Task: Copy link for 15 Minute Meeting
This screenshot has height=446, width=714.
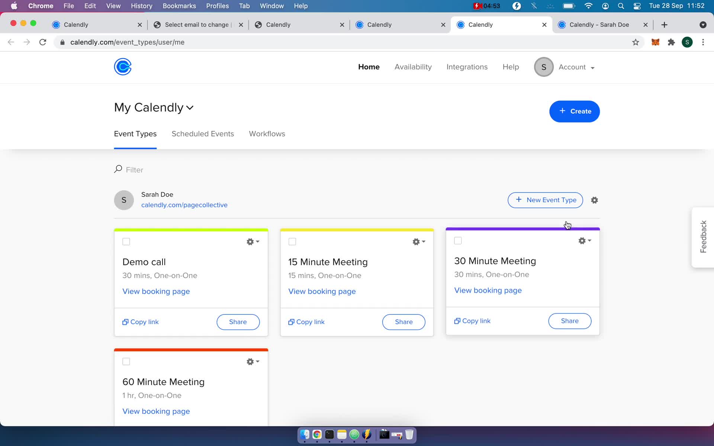Action: [x=306, y=321]
